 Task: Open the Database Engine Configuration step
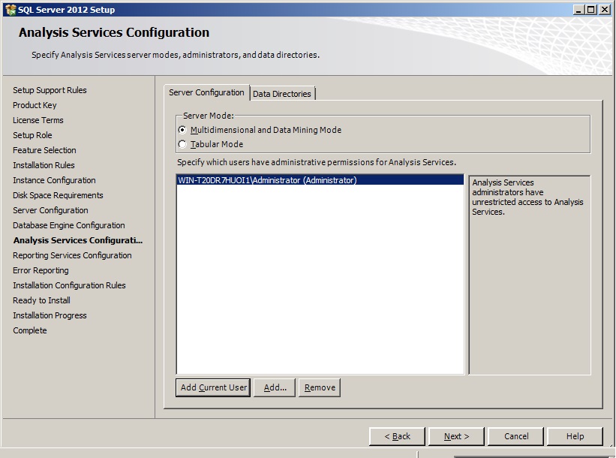(x=68, y=225)
